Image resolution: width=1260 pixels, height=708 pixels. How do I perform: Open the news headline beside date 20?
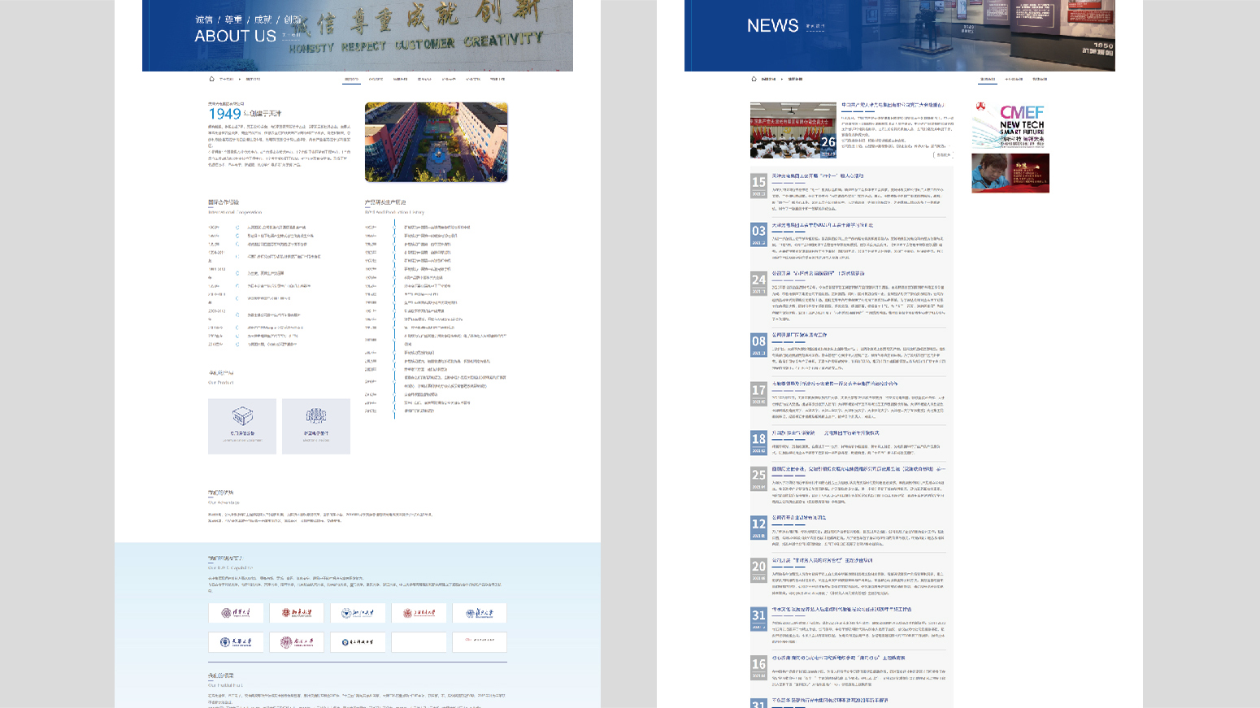[822, 560]
